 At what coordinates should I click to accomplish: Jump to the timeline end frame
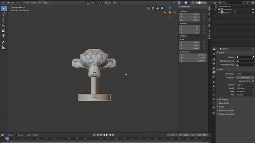coord(113,135)
